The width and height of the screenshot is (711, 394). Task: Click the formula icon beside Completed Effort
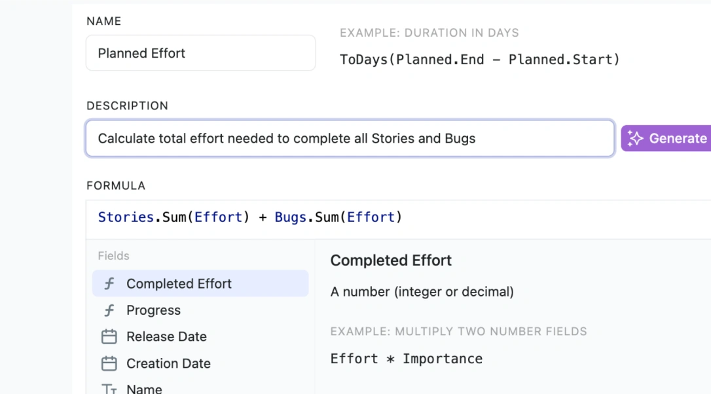tap(109, 283)
